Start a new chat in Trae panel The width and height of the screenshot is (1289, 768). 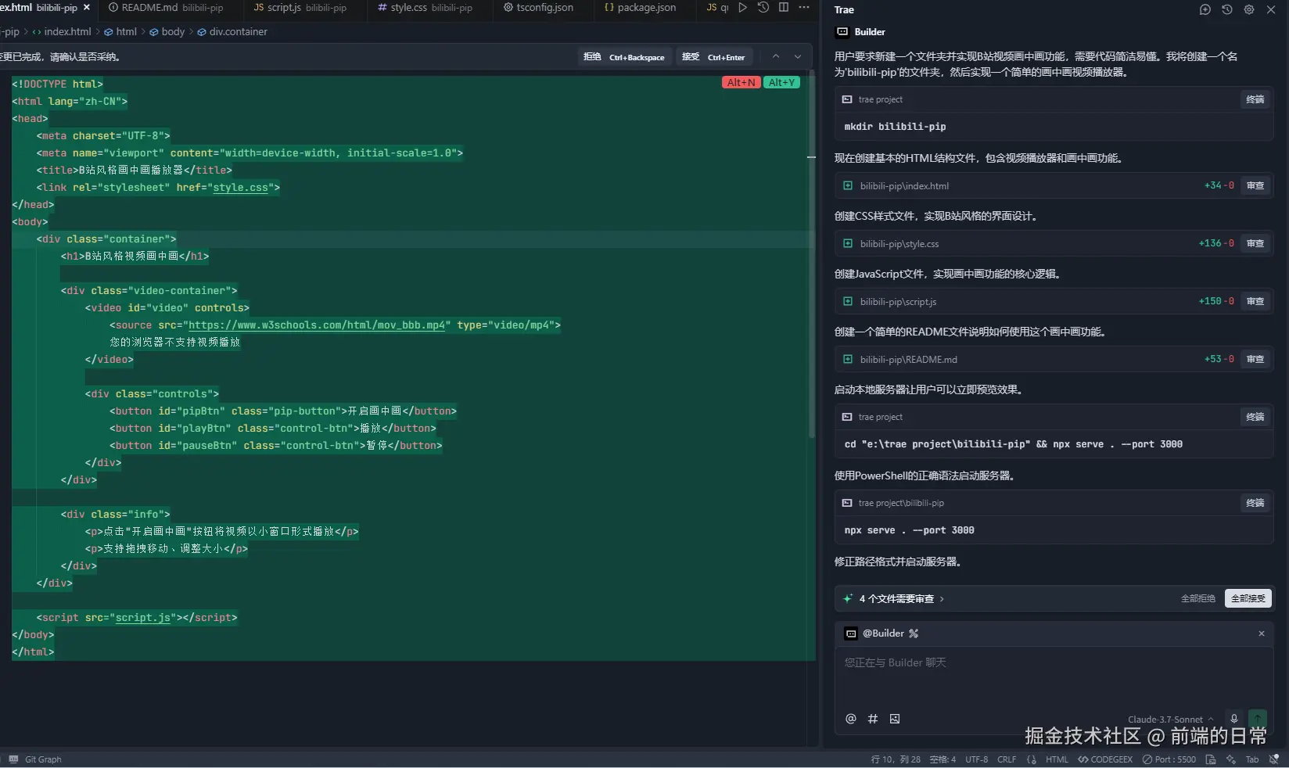click(x=1205, y=9)
